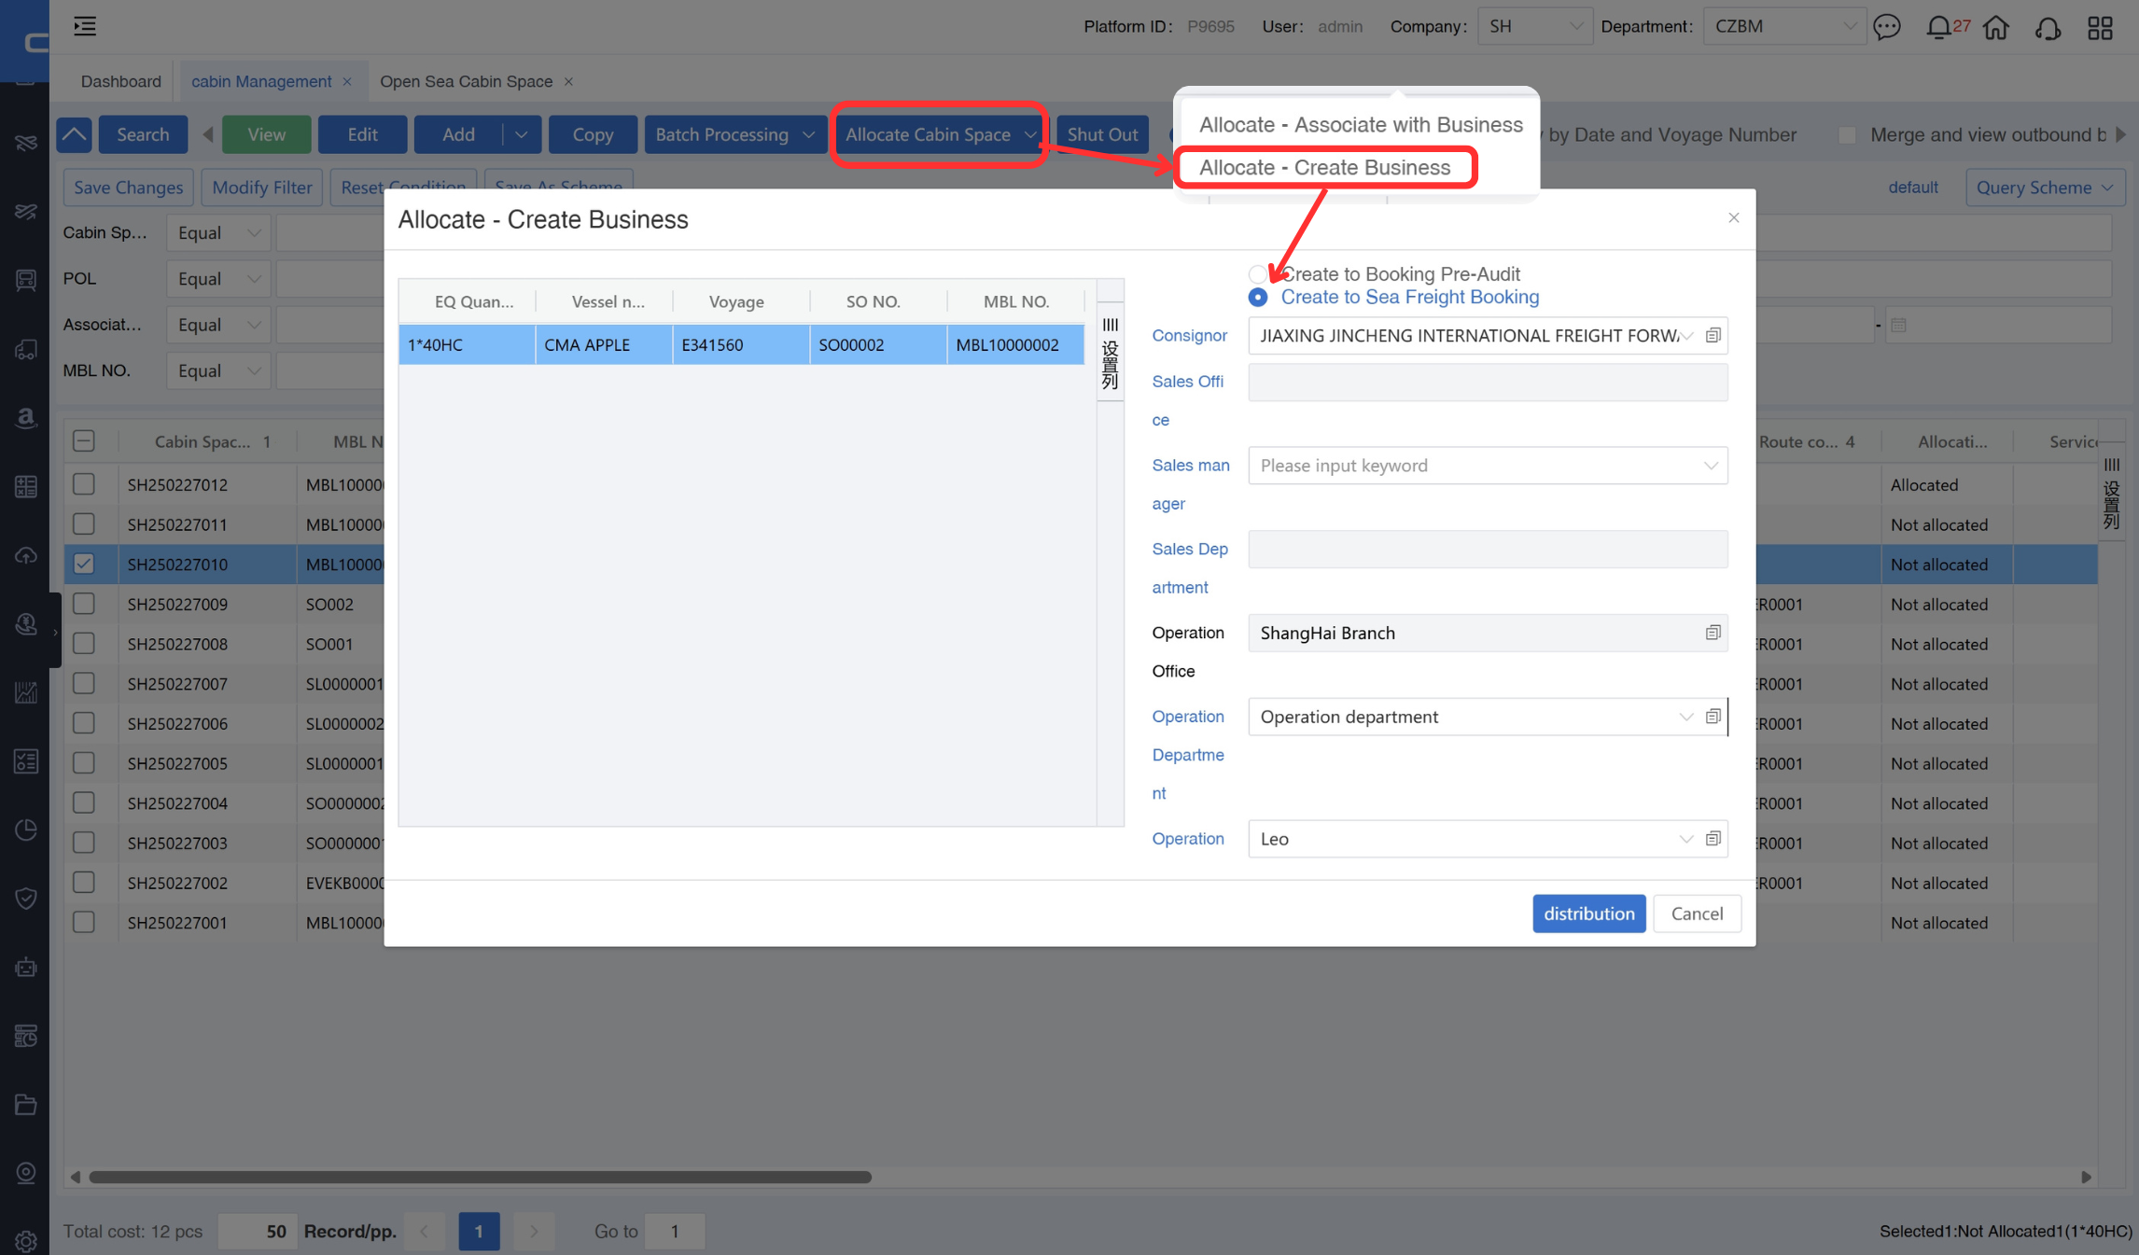The height and width of the screenshot is (1255, 2139).
Task: Open the shield check sidebar icon
Action: point(26,899)
